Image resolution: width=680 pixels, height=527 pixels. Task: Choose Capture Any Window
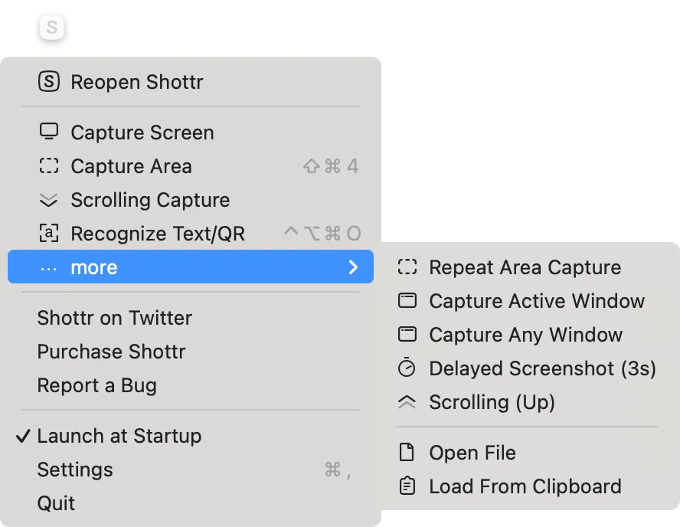click(525, 335)
